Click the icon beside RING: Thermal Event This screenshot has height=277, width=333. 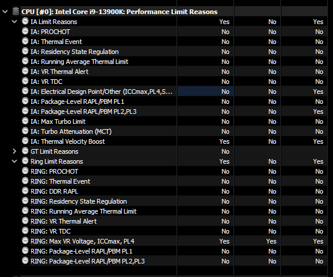point(25,181)
